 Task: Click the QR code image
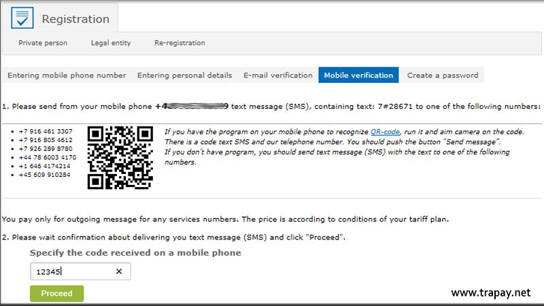click(x=120, y=157)
